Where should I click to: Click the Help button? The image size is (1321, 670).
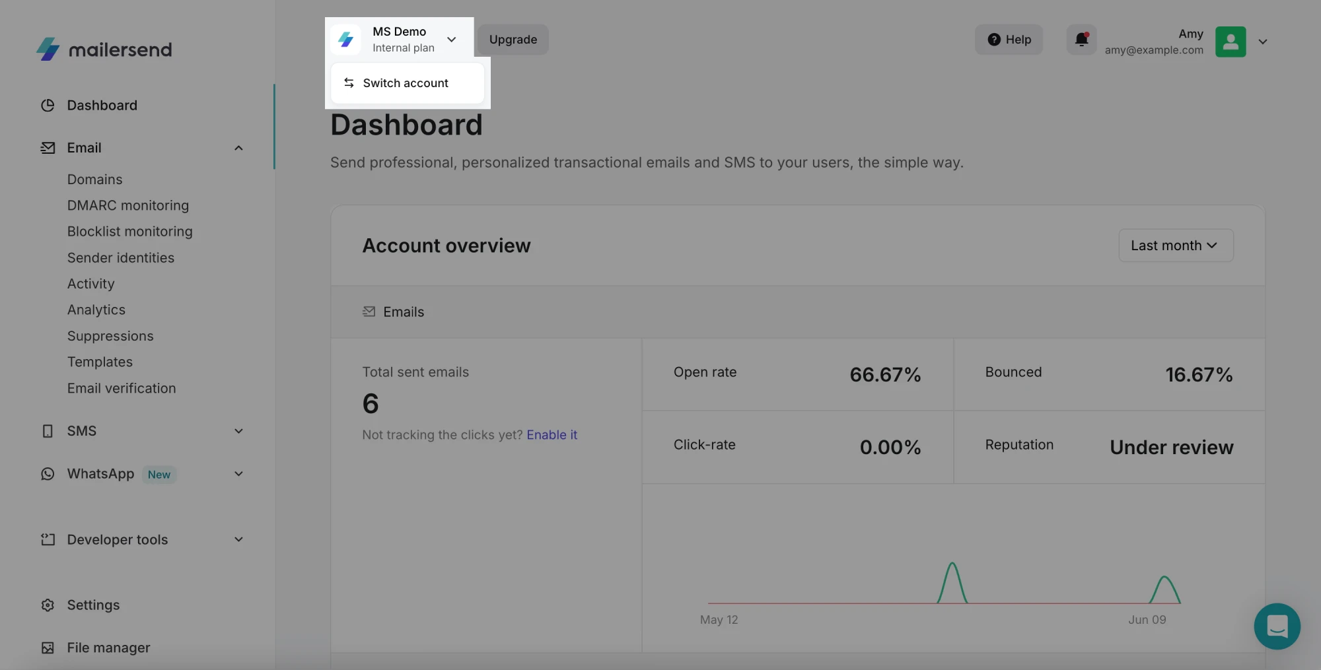(1009, 40)
